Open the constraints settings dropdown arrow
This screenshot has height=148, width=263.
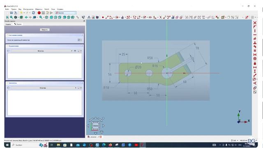tap(81, 51)
